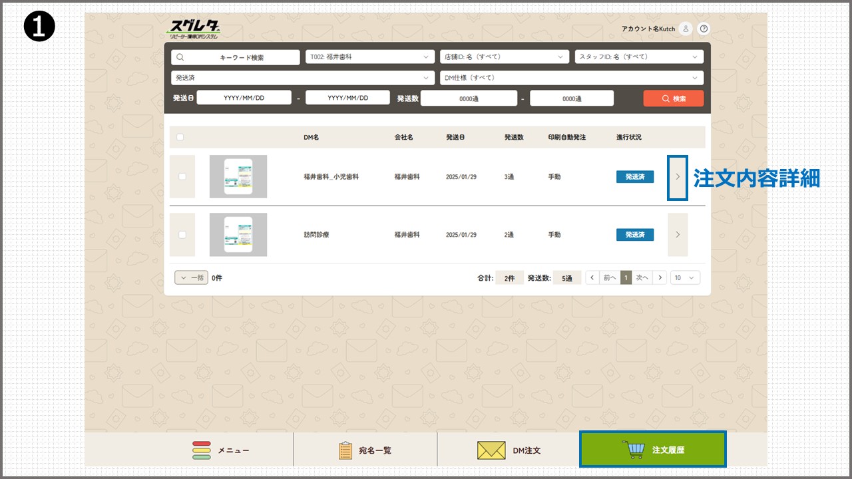Open thumbnail of 訪問診療 DM
The height and width of the screenshot is (479, 852).
(238, 234)
